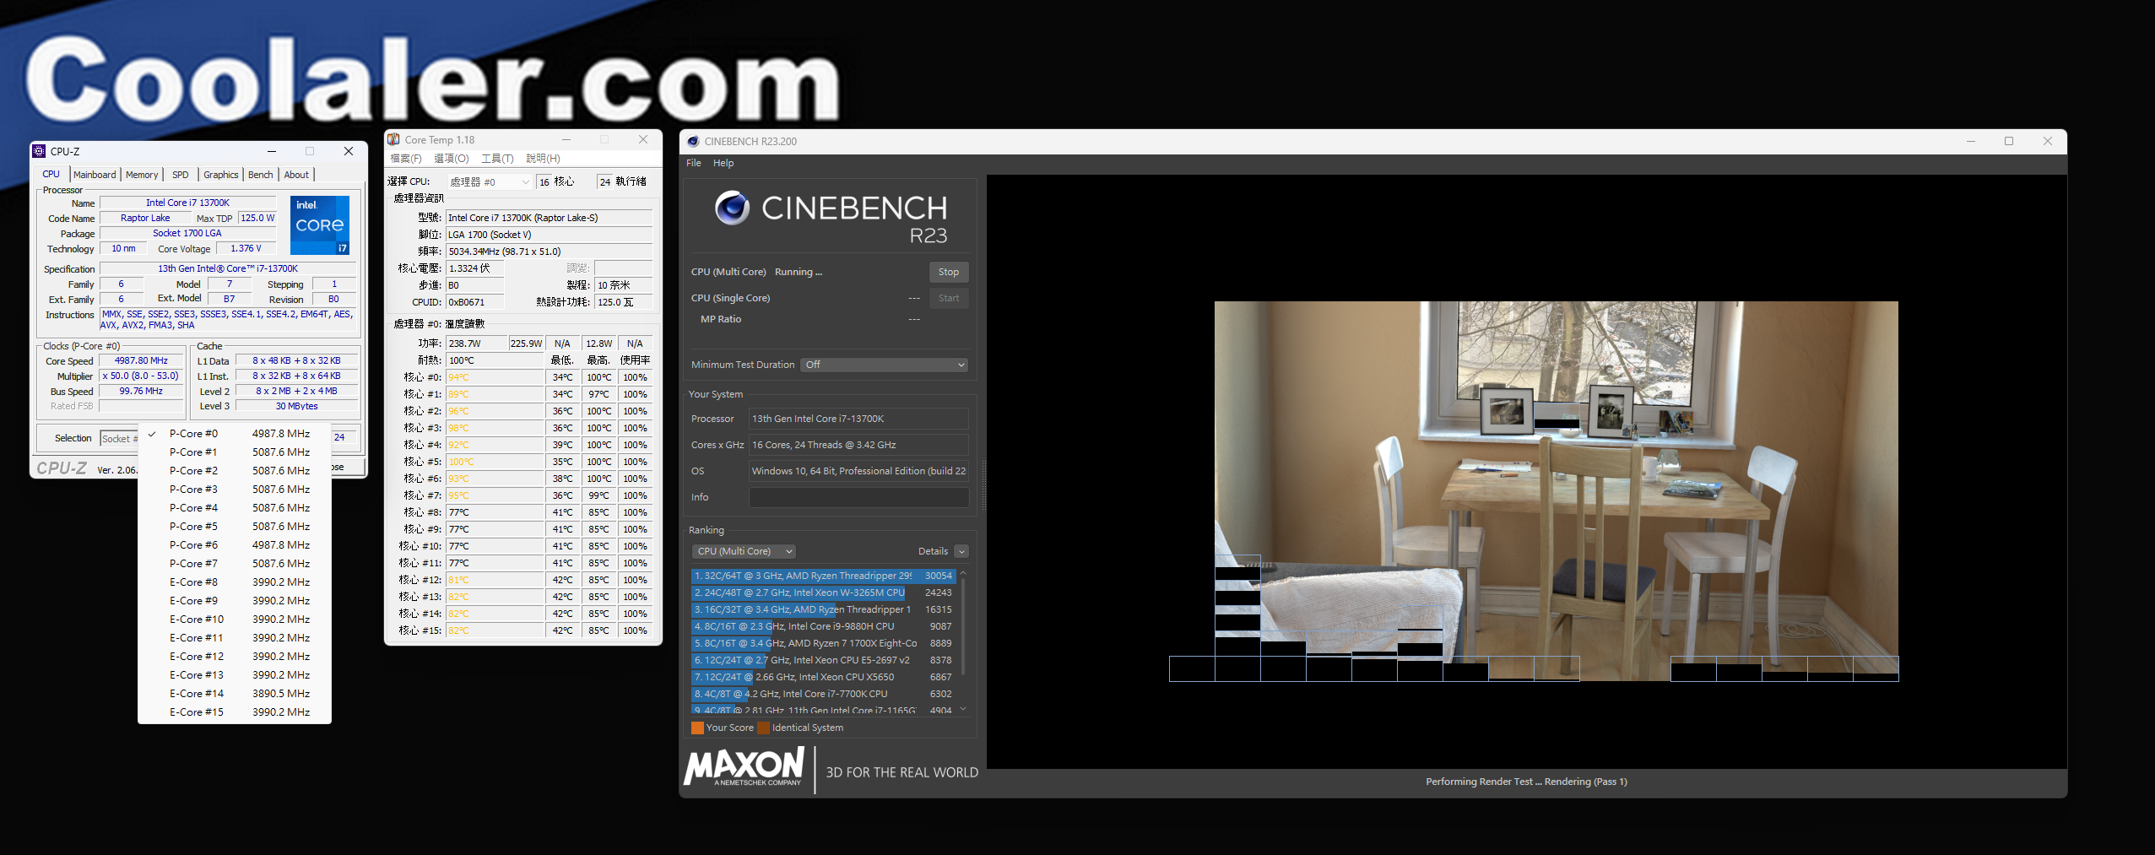Screen dimensions: 2155x855
Task: Stop the running multi core test
Action: click(949, 272)
